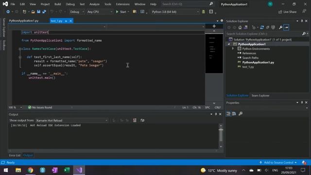Expand the Python Environments node
Viewport: 311px width, 175px height.
pos(233,49)
